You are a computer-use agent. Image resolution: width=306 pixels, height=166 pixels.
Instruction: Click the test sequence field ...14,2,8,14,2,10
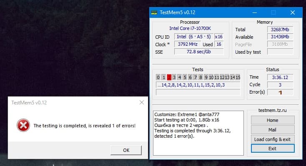tap(198, 85)
